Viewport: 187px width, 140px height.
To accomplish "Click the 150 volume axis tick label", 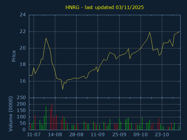I will coord(21,111).
